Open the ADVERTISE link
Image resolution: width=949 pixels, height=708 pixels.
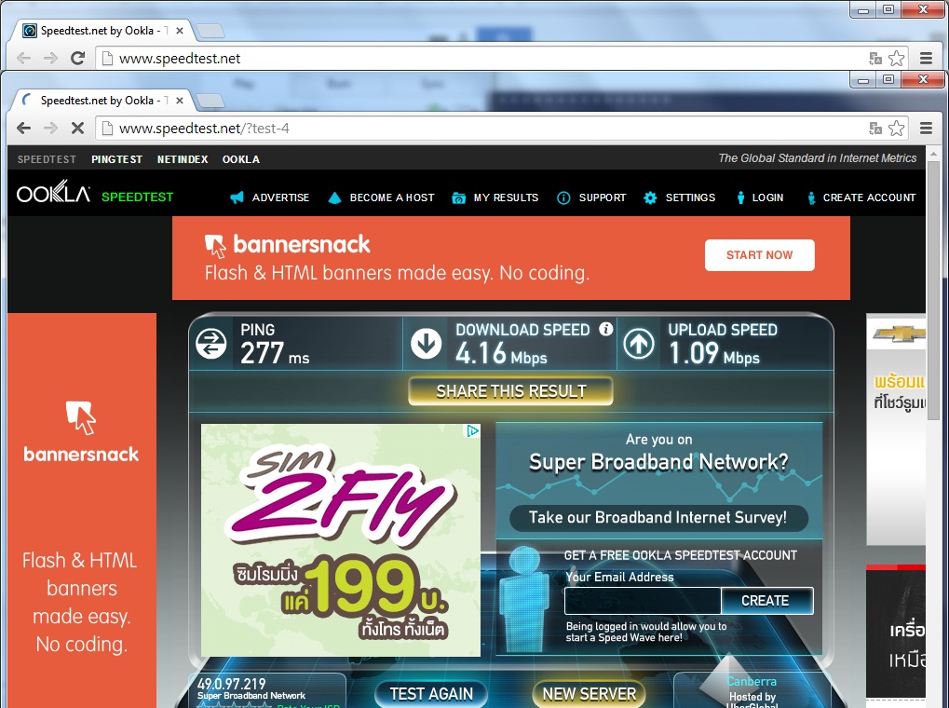(280, 197)
